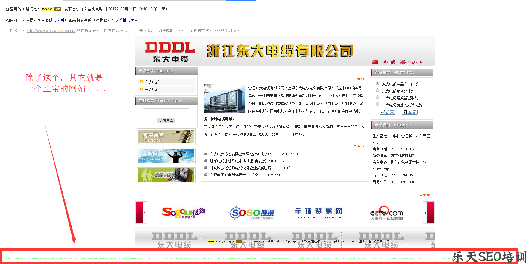529x264 pixels.
Task: Click the site search text field
Action: pos(166,111)
